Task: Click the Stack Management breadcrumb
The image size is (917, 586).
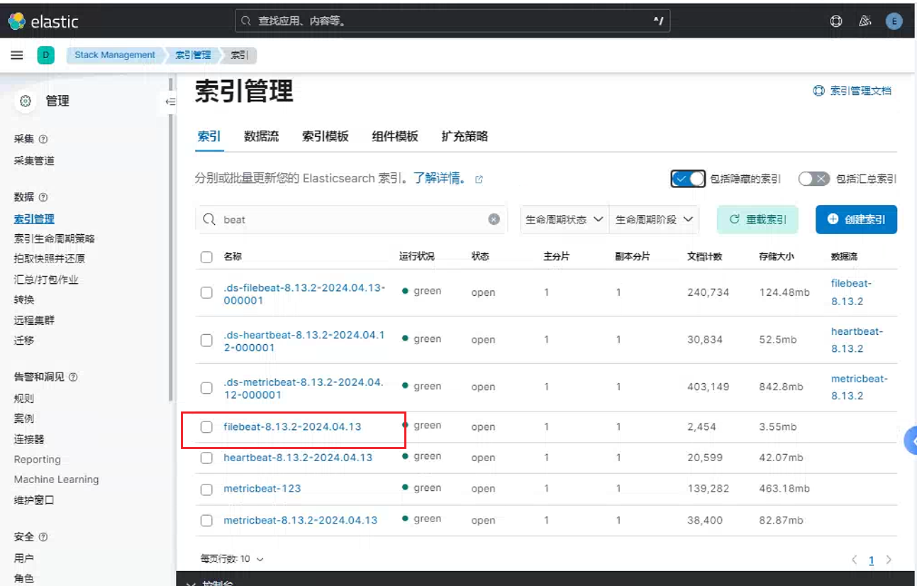Action: [115, 55]
